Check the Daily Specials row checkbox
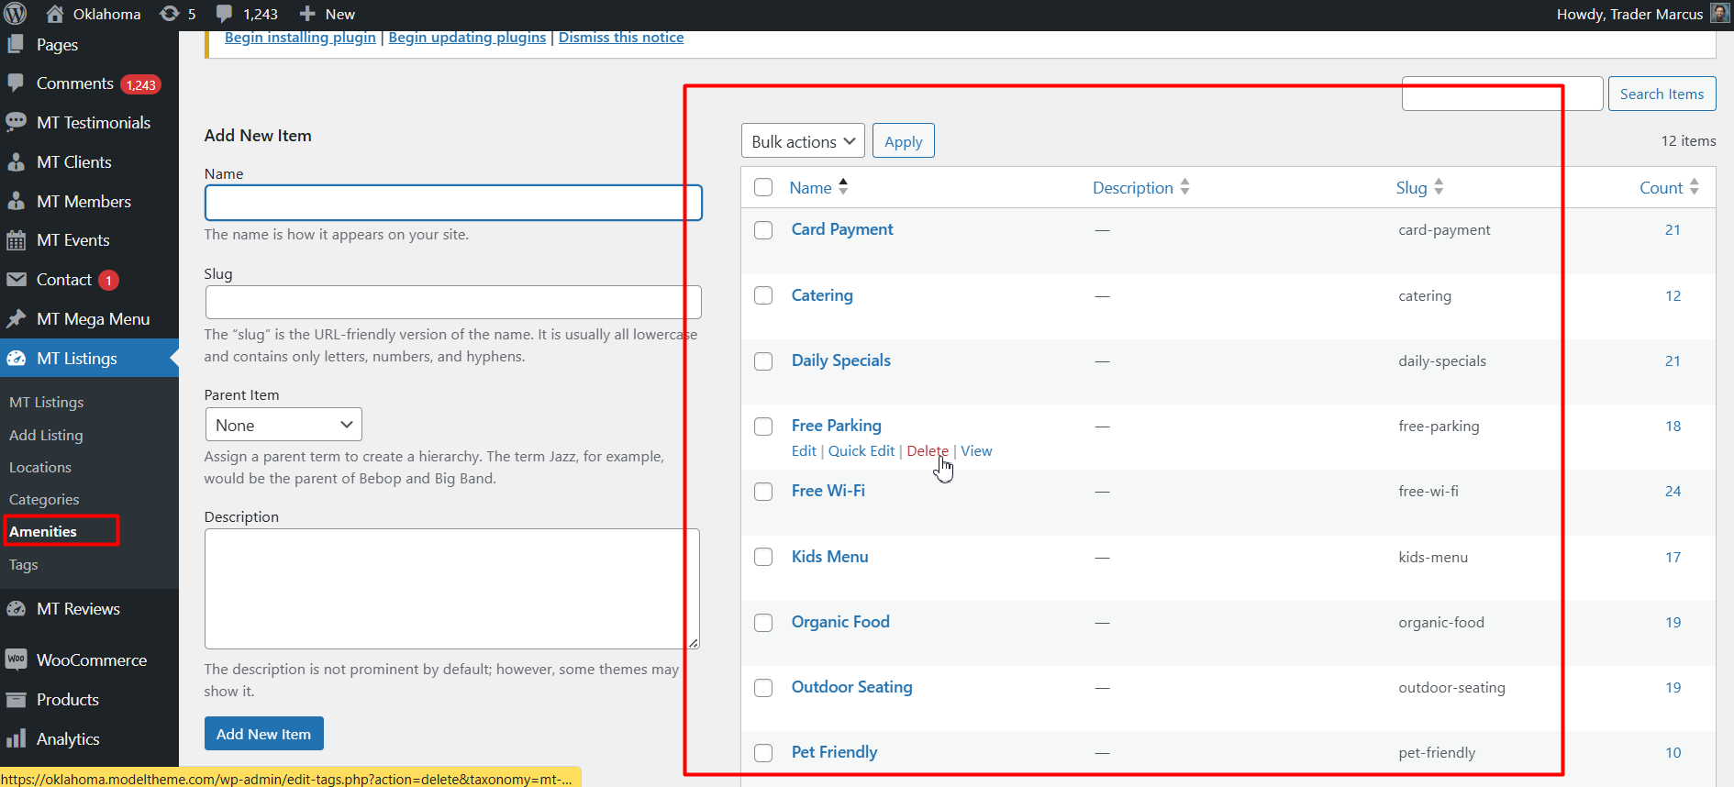1734x787 pixels. click(763, 361)
